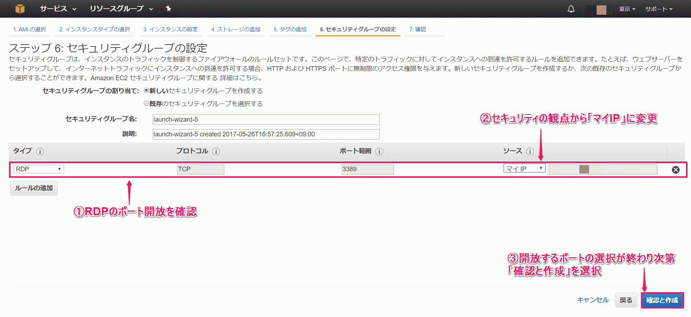Image resolution: width=691 pixels, height=317 pixels.
Task: Open the account name menu
Action: coord(600,9)
